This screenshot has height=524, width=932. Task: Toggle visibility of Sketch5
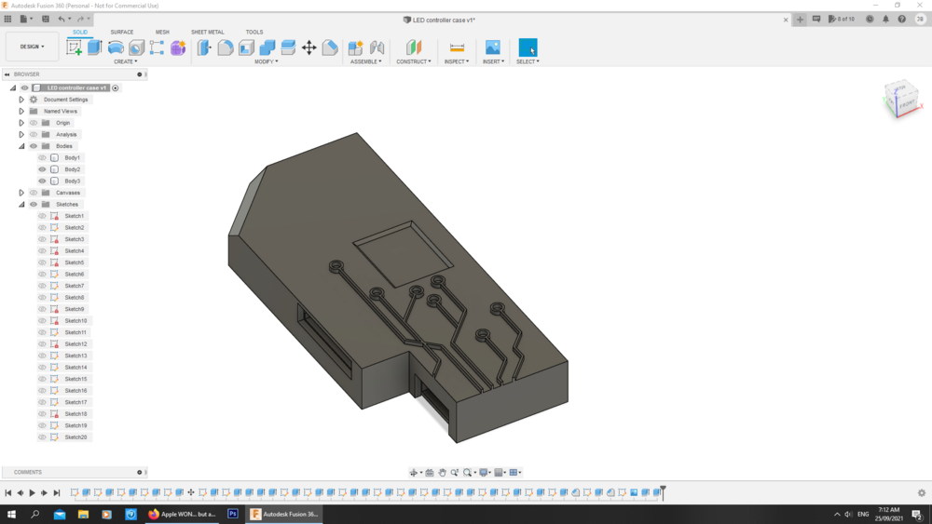point(42,262)
